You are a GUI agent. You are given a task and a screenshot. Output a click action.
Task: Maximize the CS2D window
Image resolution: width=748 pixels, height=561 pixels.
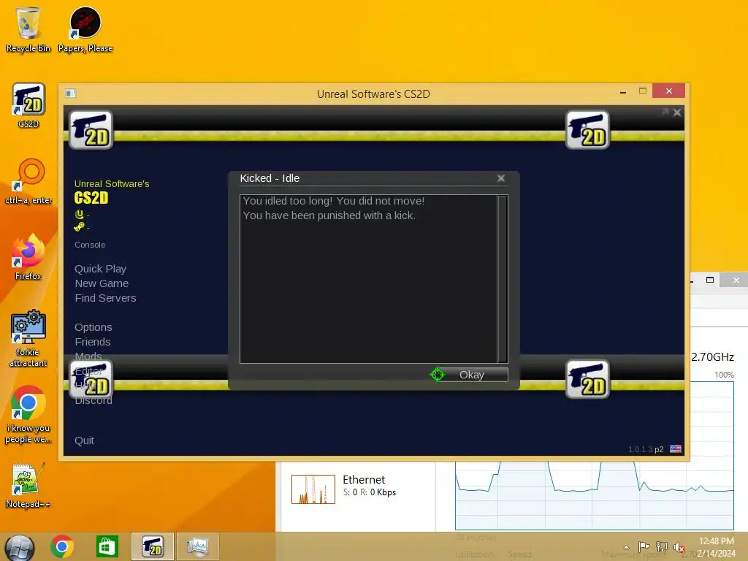643,91
